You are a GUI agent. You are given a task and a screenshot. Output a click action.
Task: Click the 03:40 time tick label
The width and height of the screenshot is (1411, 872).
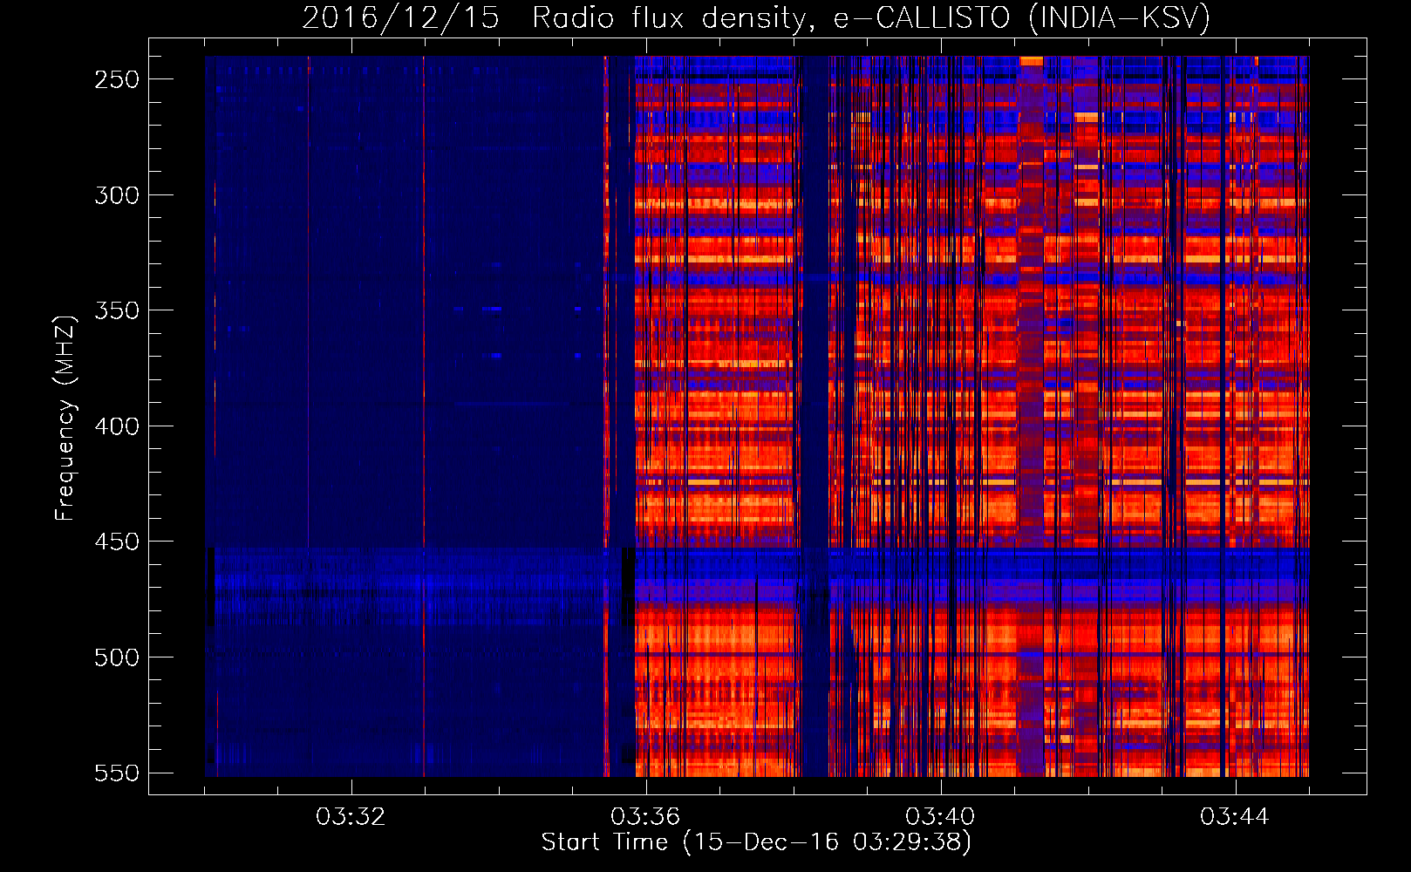(x=940, y=817)
